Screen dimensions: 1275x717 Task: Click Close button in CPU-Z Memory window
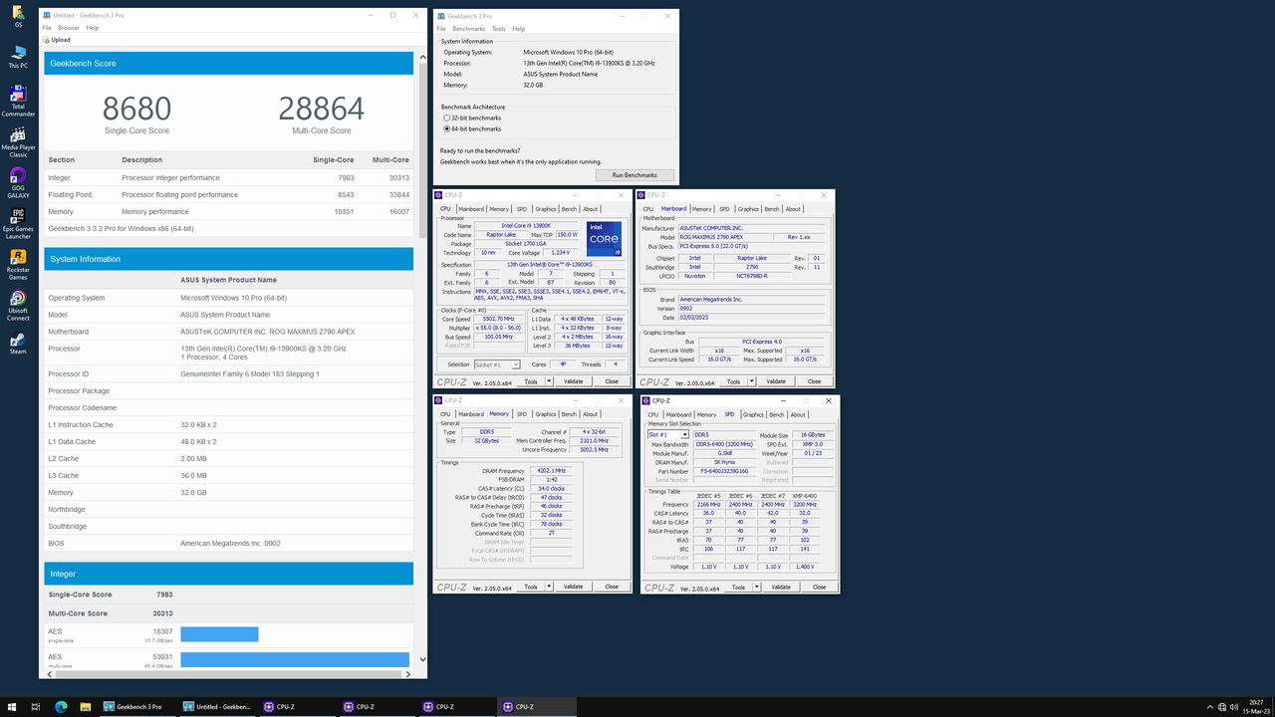click(x=612, y=587)
